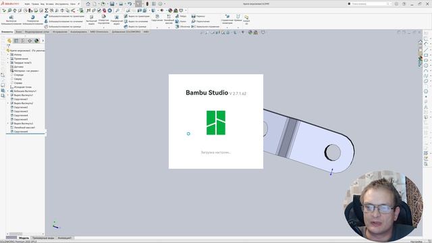432x243 pixels.
Task: Click the Save diskette icon
Action: (x=112, y=4)
